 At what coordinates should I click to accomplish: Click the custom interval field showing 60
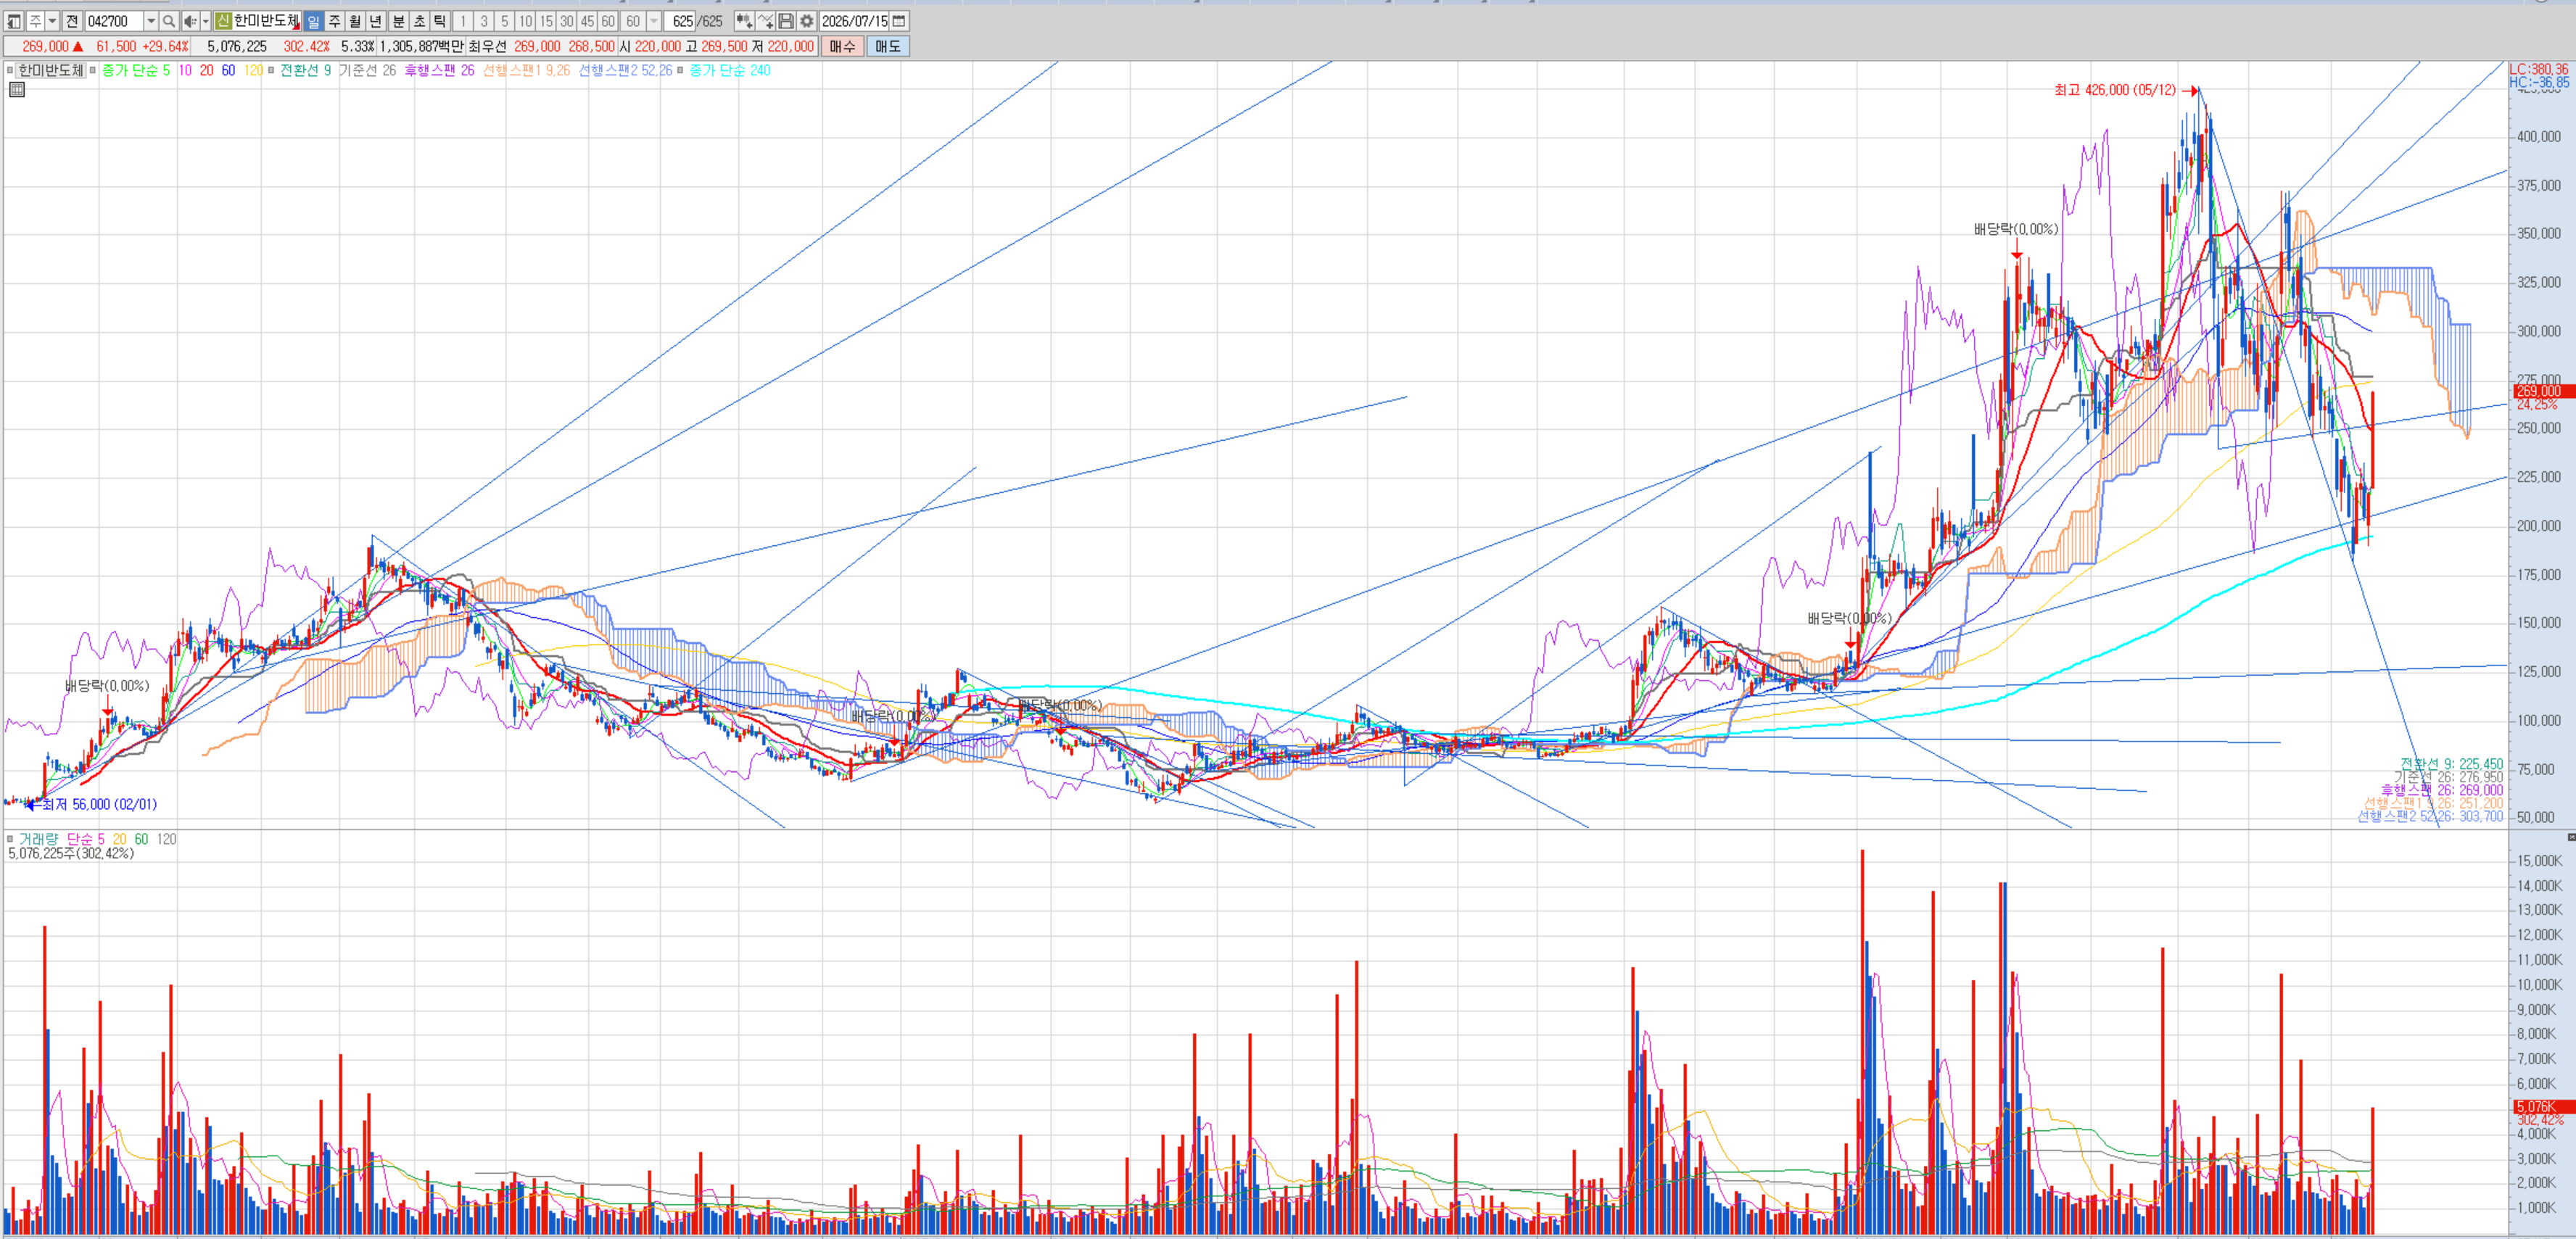click(x=633, y=21)
